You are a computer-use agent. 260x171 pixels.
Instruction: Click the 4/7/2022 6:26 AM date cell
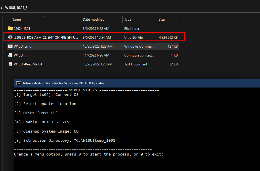[x=96, y=55]
